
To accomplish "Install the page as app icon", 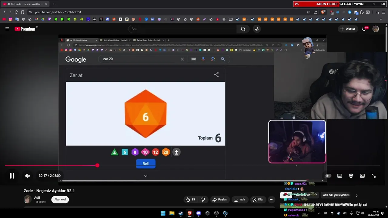I will point(309,12).
